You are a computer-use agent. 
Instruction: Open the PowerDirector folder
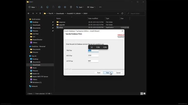coord(37,40)
